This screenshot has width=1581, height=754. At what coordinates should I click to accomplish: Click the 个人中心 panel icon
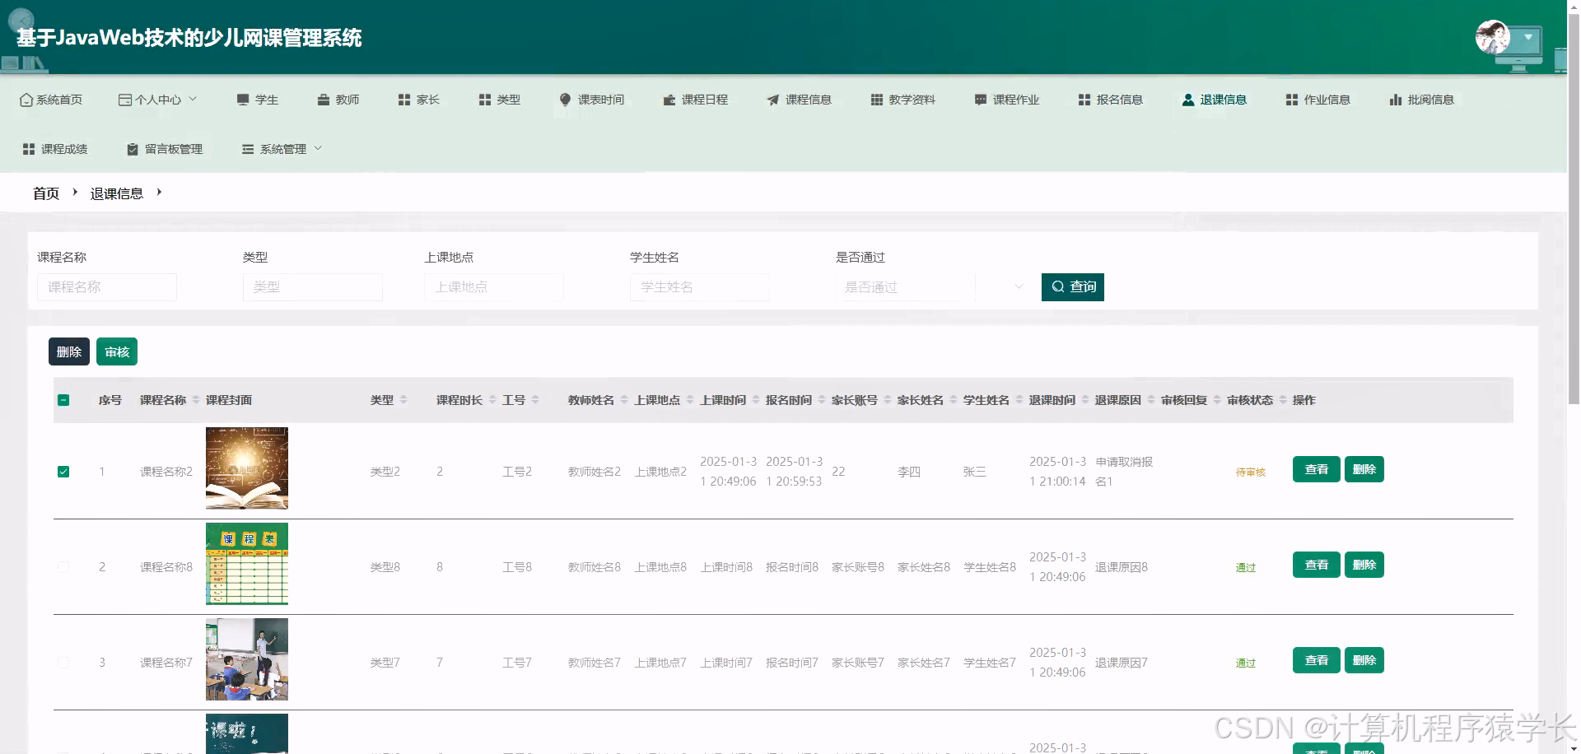pos(125,100)
